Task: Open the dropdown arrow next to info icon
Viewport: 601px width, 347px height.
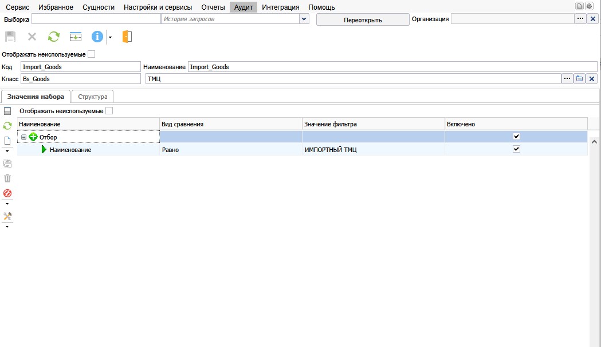Action: (110, 37)
